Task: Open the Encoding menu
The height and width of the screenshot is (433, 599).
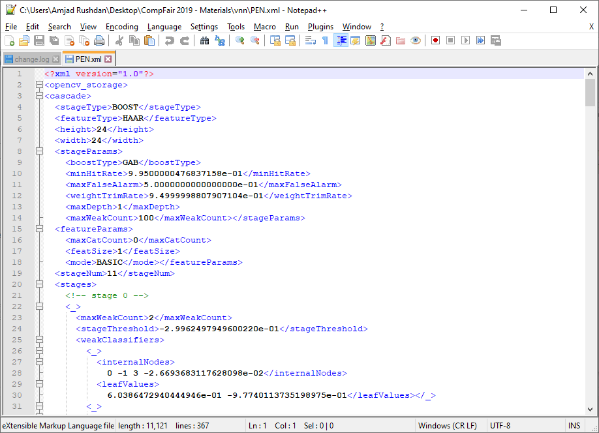Action: (122, 27)
